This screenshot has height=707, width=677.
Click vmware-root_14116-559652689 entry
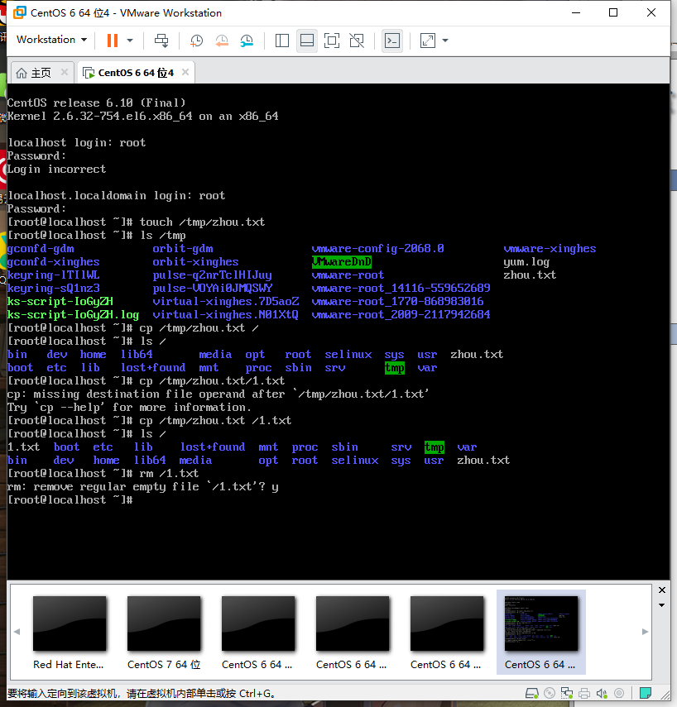(401, 289)
